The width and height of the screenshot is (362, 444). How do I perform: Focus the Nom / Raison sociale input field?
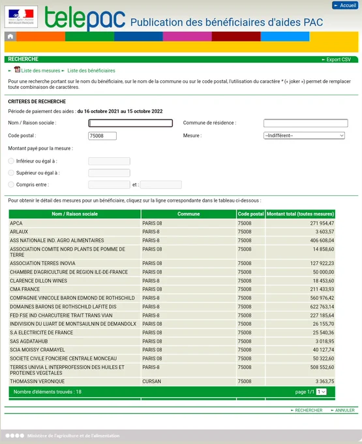130,123
